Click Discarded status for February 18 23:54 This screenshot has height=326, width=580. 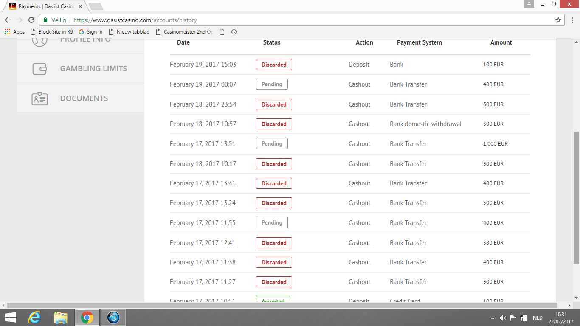coord(274,104)
